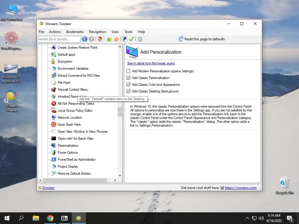The width and height of the screenshot is (299, 224).
Task: Click Reset this page to defaults
Action: (x=202, y=39)
